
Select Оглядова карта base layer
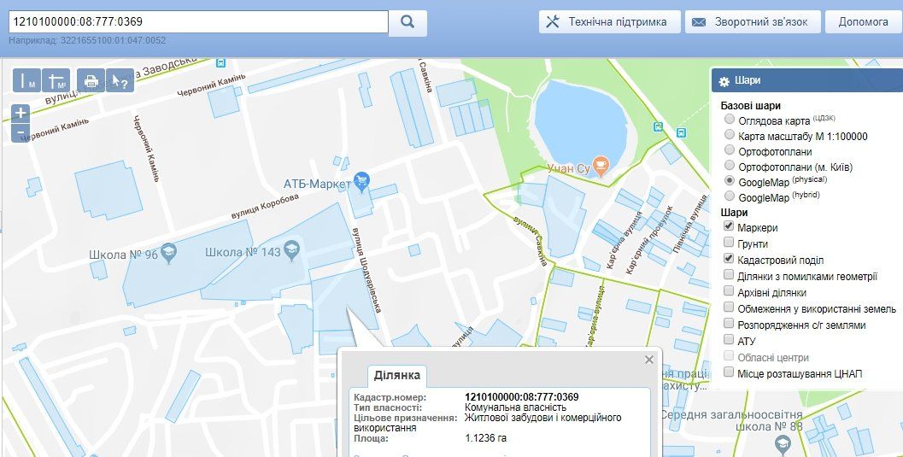(730, 119)
